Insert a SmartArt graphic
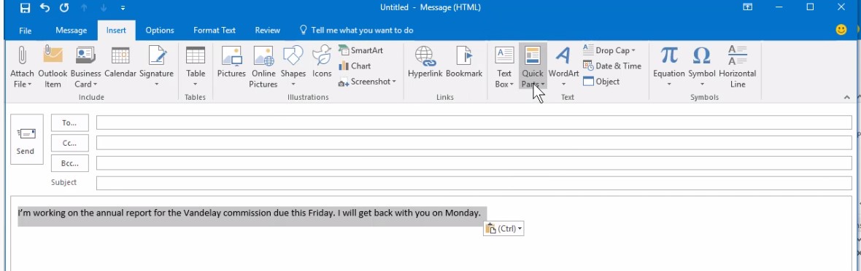861x271 pixels. [360, 50]
